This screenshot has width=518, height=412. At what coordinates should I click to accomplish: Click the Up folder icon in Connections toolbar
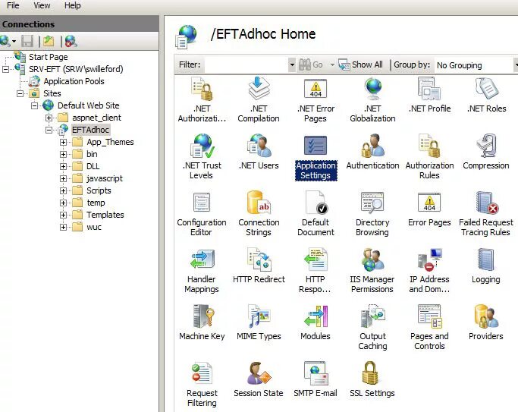point(49,41)
